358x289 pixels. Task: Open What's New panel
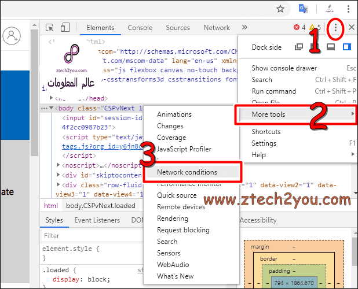coord(191,276)
